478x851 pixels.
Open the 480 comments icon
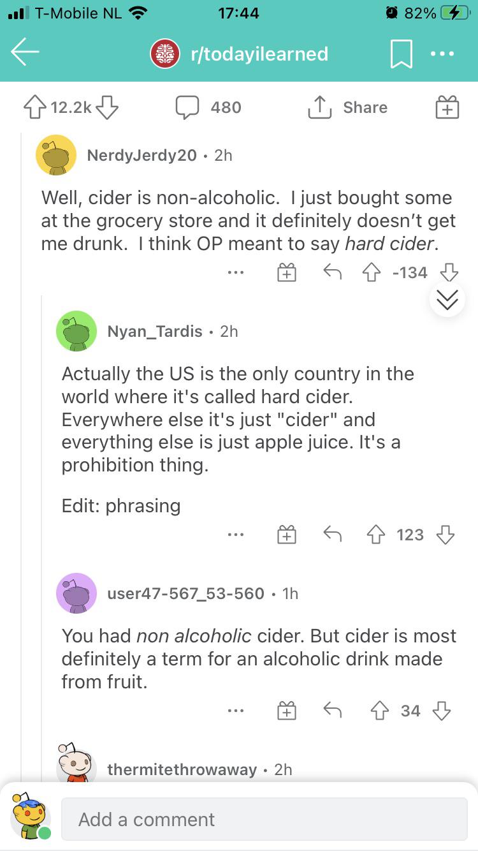[x=187, y=108]
